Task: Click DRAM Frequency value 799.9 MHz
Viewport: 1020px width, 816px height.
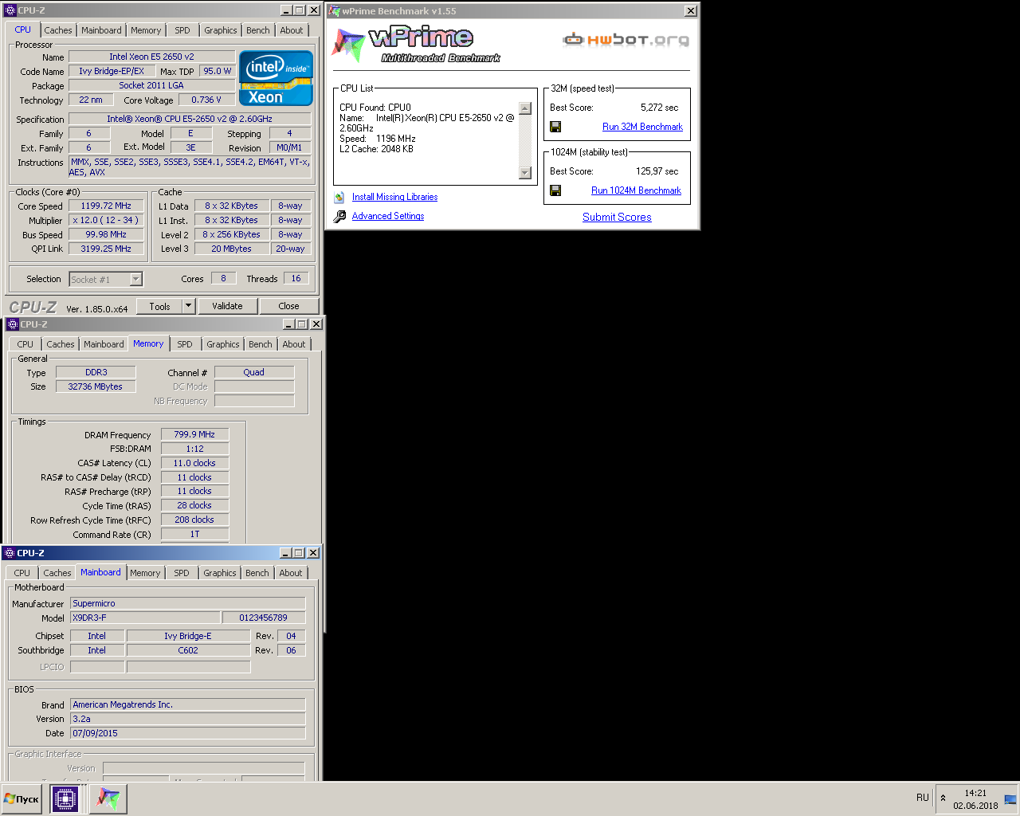Action: 194,434
